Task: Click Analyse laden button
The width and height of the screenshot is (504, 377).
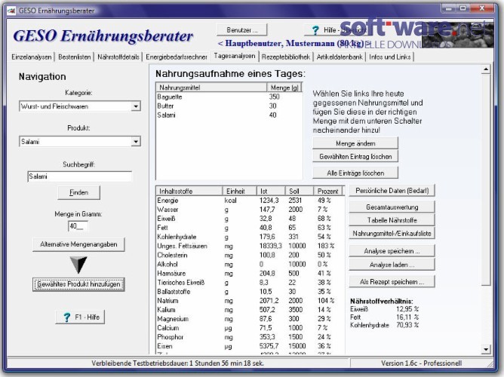Action: pyautogui.click(x=392, y=265)
